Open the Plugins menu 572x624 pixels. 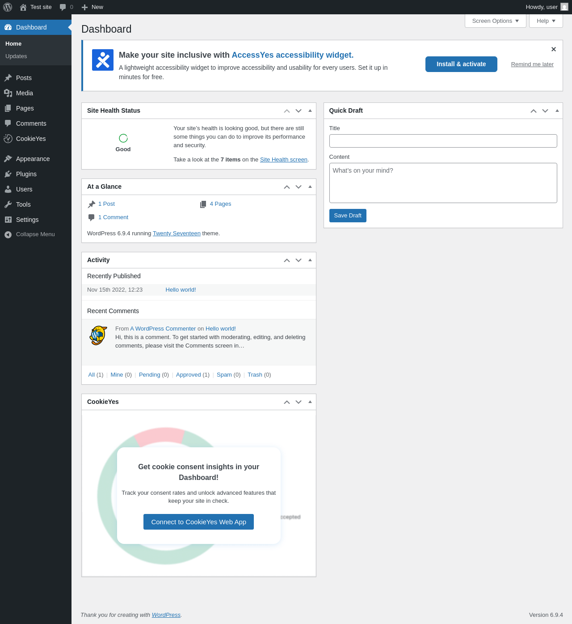[36, 174]
